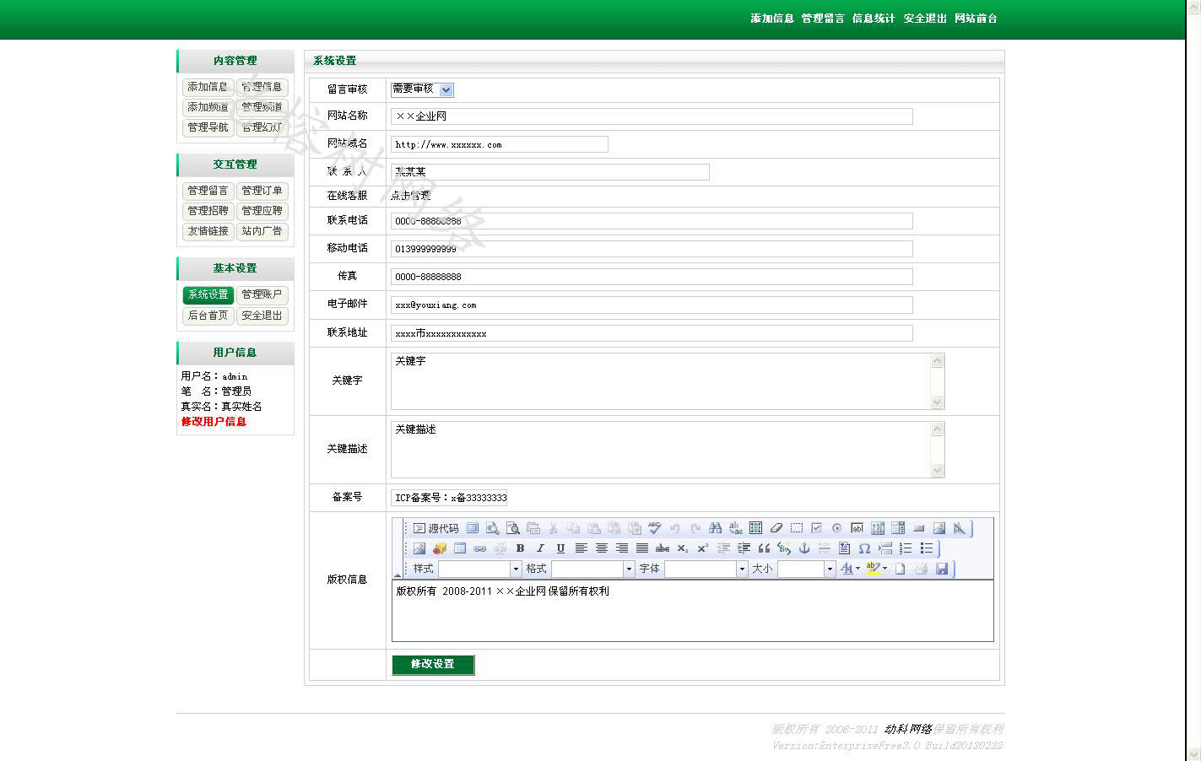Viewport: 1201px width, 761px height.
Task: Open the text color picker
Action: tap(849, 569)
